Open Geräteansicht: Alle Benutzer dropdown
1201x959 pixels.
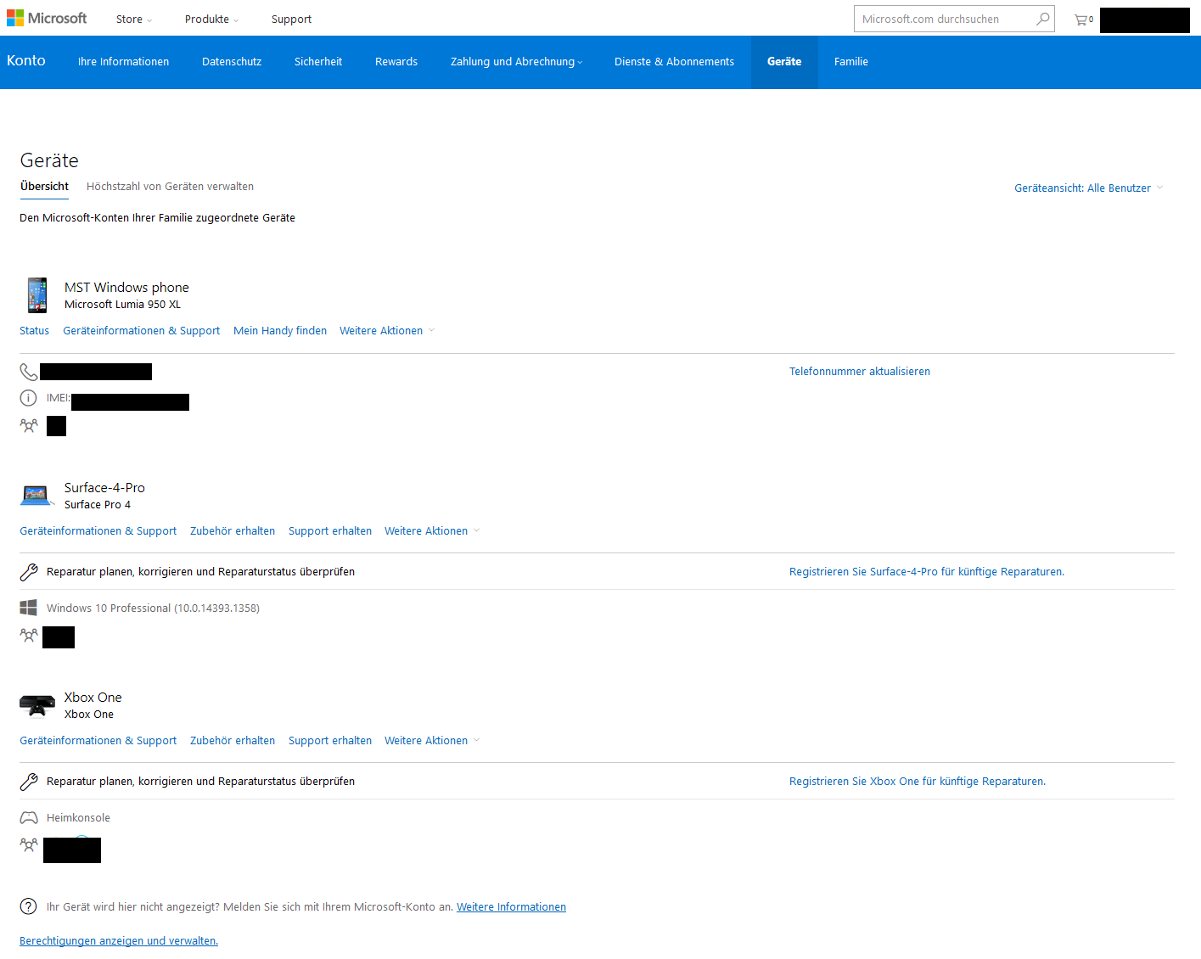[1088, 188]
